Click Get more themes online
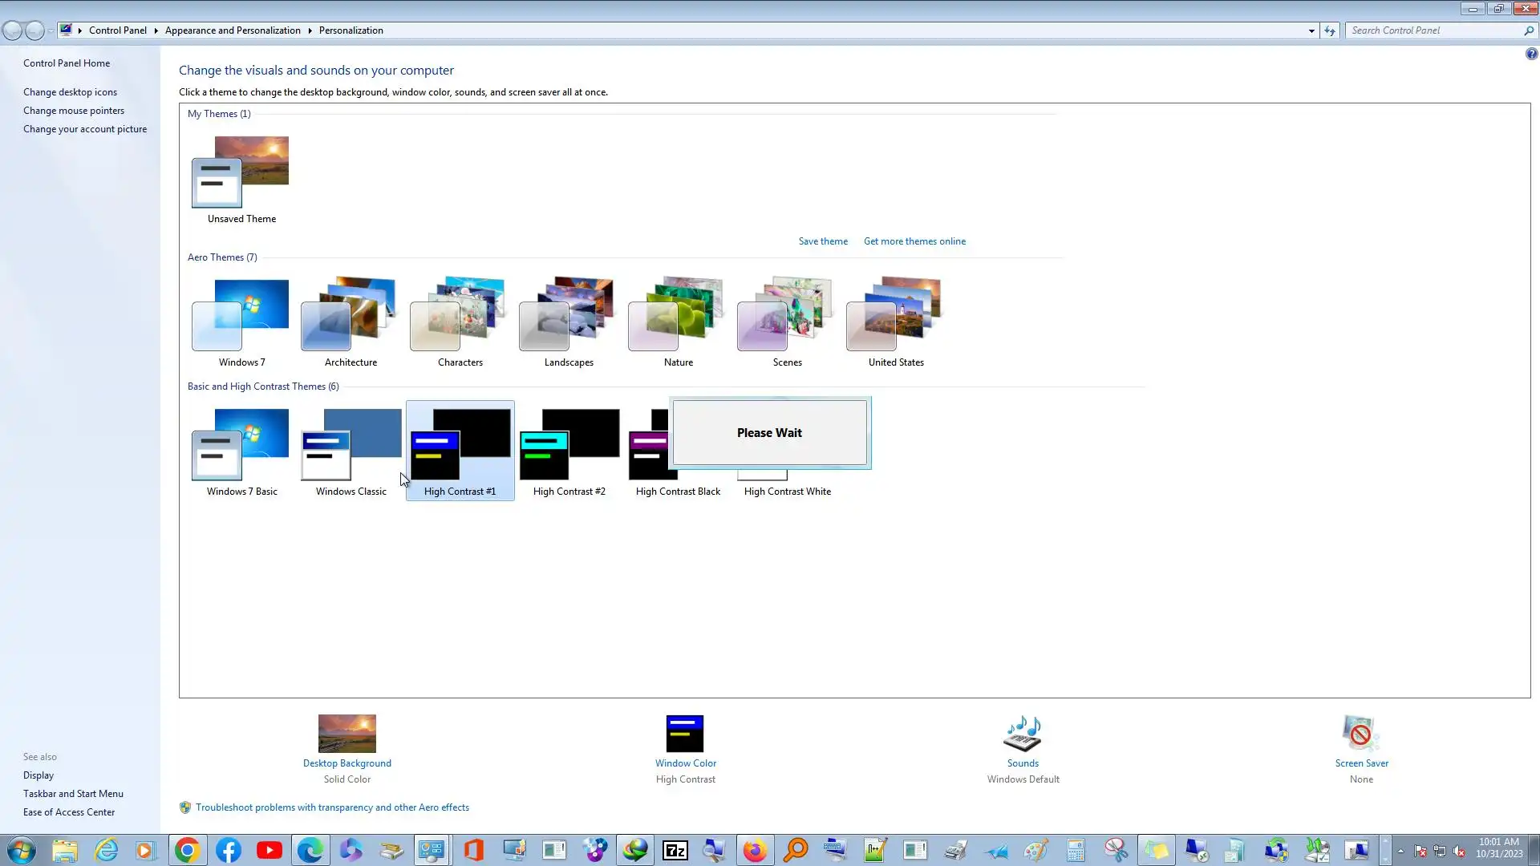 pyautogui.click(x=914, y=241)
